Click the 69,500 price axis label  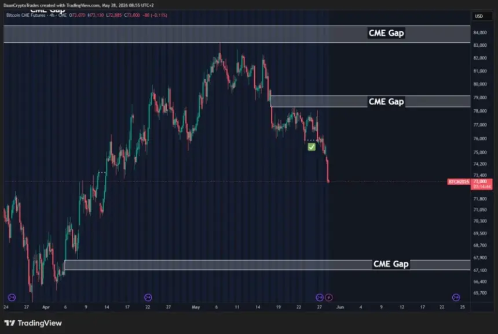pyautogui.click(x=480, y=233)
